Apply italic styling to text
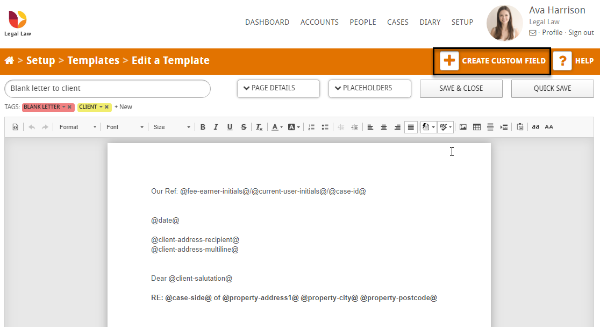Image resolution: width=600 pixels, height=327 pixels. [216, 127]
